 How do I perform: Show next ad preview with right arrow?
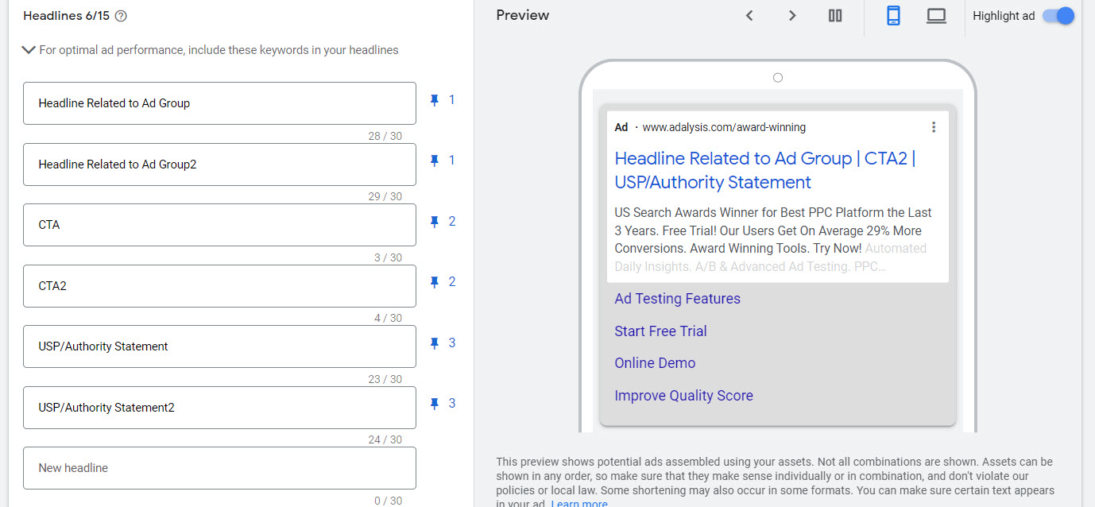click(x=791, y=16)
